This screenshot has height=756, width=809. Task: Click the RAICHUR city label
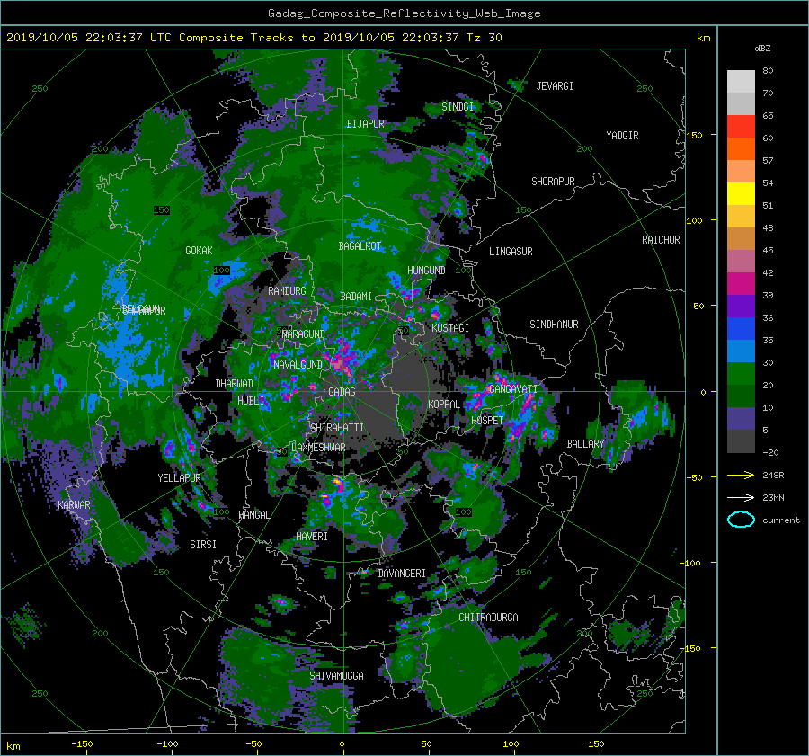click(661, 240)
